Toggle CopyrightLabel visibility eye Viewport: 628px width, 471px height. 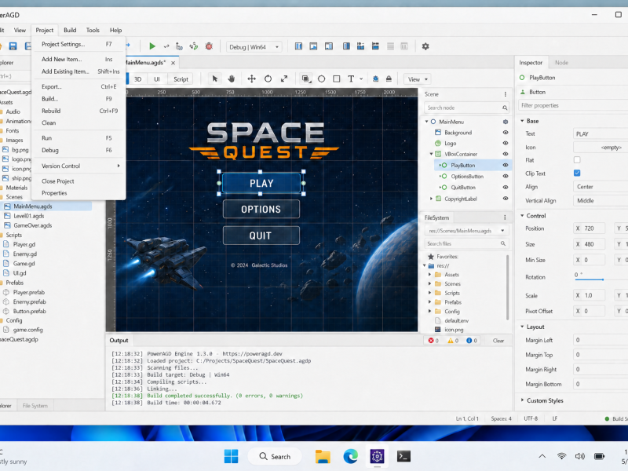(x=506, y=199)
